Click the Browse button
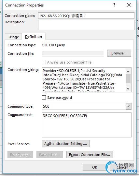Viewport: 139px width, 176px height. 119,53
